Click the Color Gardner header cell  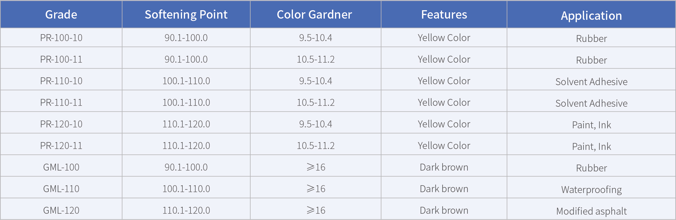click(x=314, y=14)
